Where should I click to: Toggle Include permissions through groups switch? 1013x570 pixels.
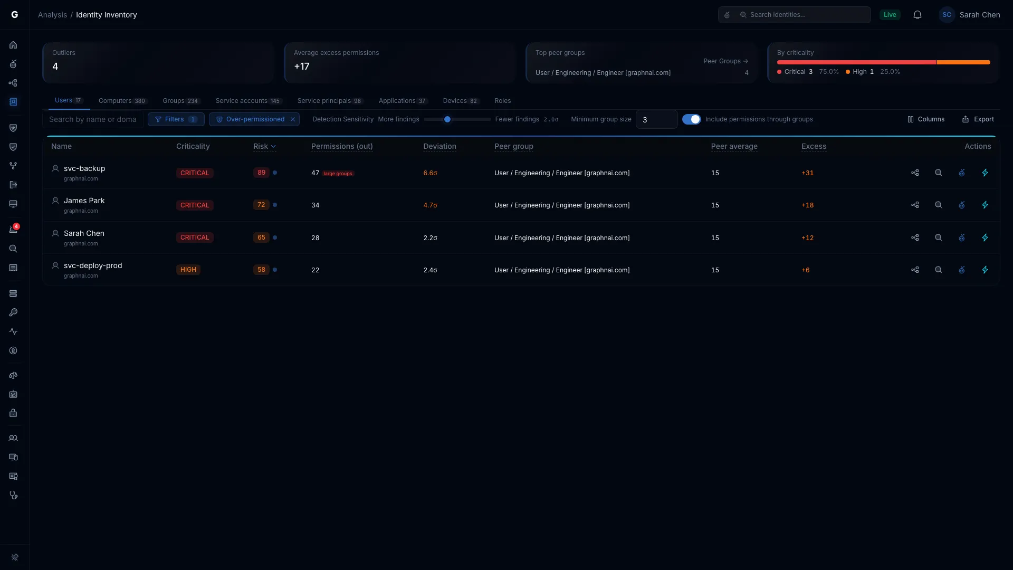[x=691, y=119]
